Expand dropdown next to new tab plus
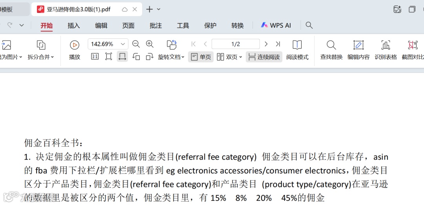This screenshot has height=205, width=424. point(159,9)
